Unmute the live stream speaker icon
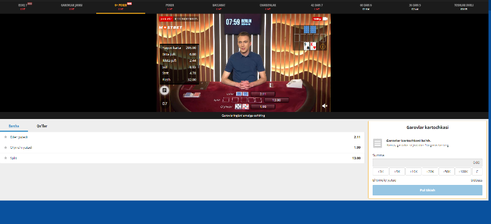Screen dimensions: 491x224 (325, 106)
